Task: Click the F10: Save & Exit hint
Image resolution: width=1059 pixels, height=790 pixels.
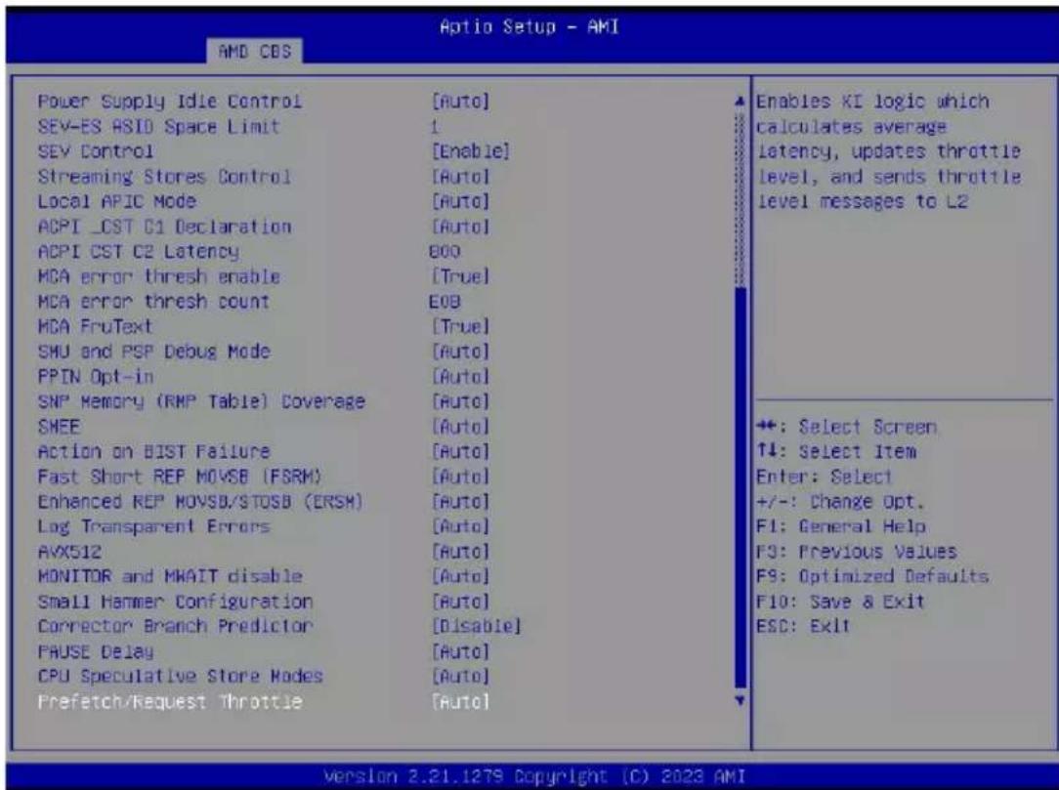Action: pyautogui.click(x=839, y=601)
